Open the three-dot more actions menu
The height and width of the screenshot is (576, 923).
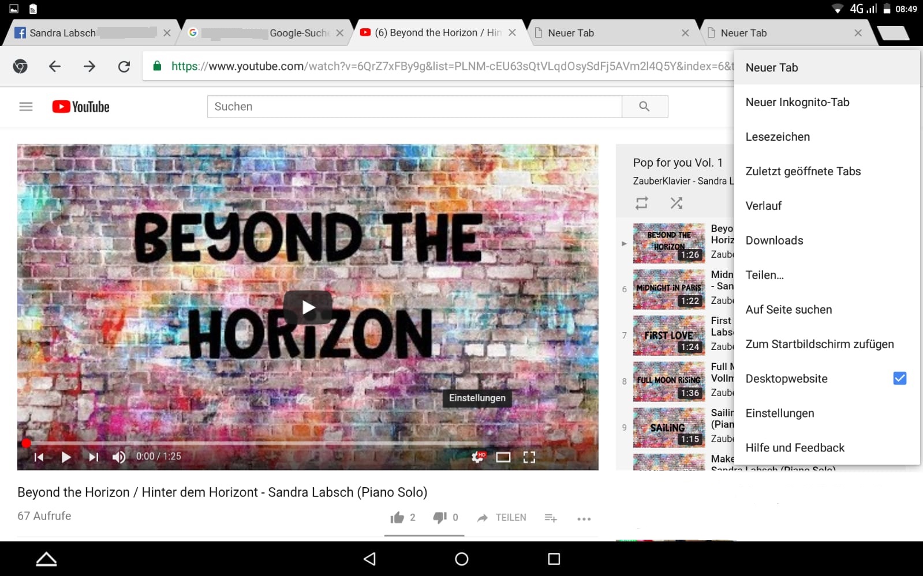tap(584, 518)
